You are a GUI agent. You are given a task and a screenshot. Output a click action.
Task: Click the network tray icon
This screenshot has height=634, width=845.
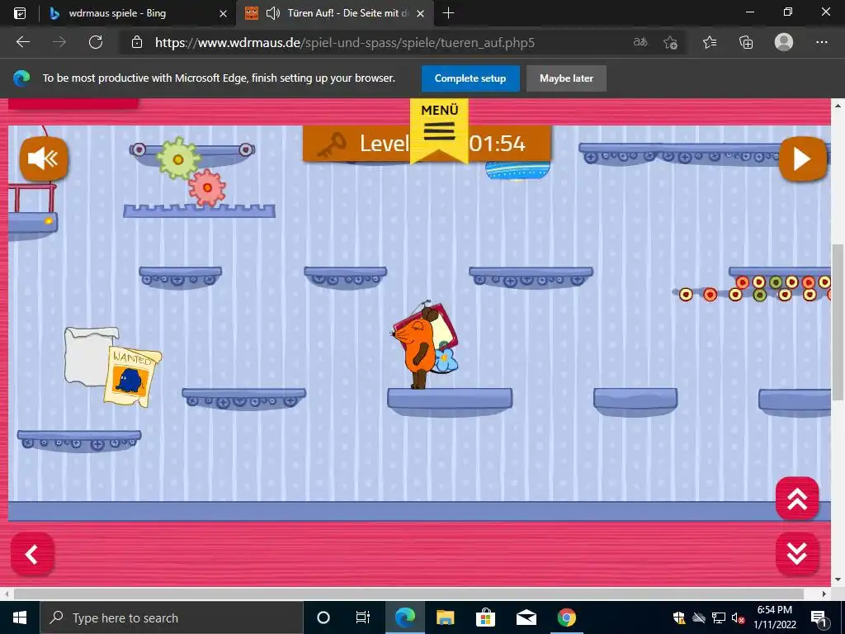pos(719,617)
